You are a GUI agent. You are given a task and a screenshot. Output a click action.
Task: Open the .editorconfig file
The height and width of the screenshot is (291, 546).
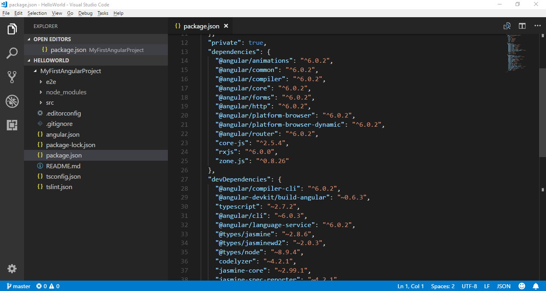96,113
